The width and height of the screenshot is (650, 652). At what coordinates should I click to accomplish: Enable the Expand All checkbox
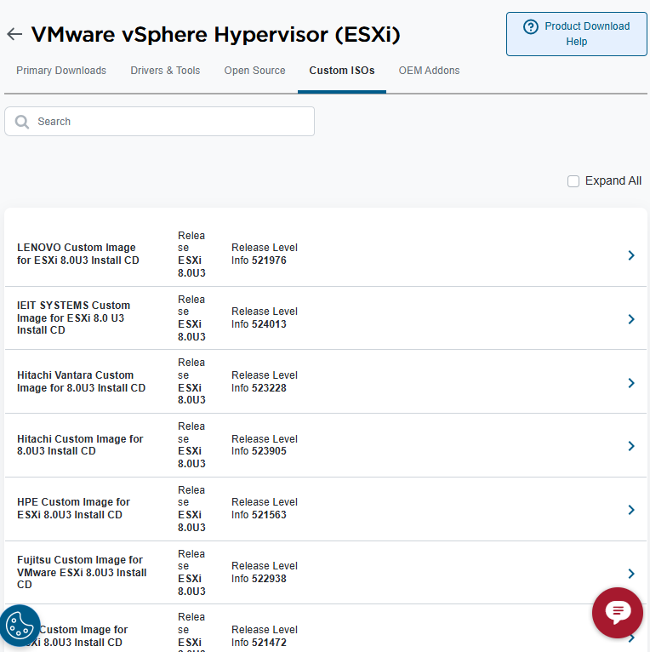[x=573, y=181]
